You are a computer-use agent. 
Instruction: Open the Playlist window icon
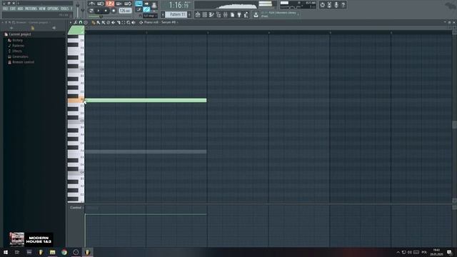(198, 14)
